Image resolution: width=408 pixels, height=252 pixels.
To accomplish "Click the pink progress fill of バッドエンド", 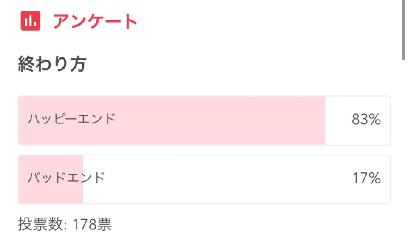I will [51, 179].
